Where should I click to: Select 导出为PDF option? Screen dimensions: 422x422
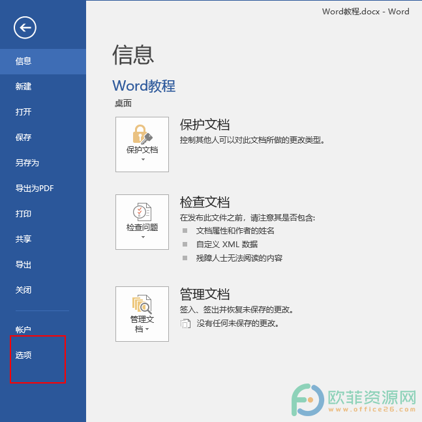click(x=43, y=188)
